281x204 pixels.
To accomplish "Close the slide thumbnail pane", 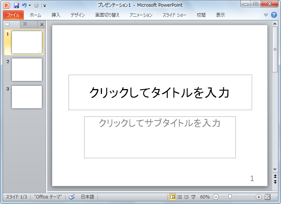I will pos(42,24).
